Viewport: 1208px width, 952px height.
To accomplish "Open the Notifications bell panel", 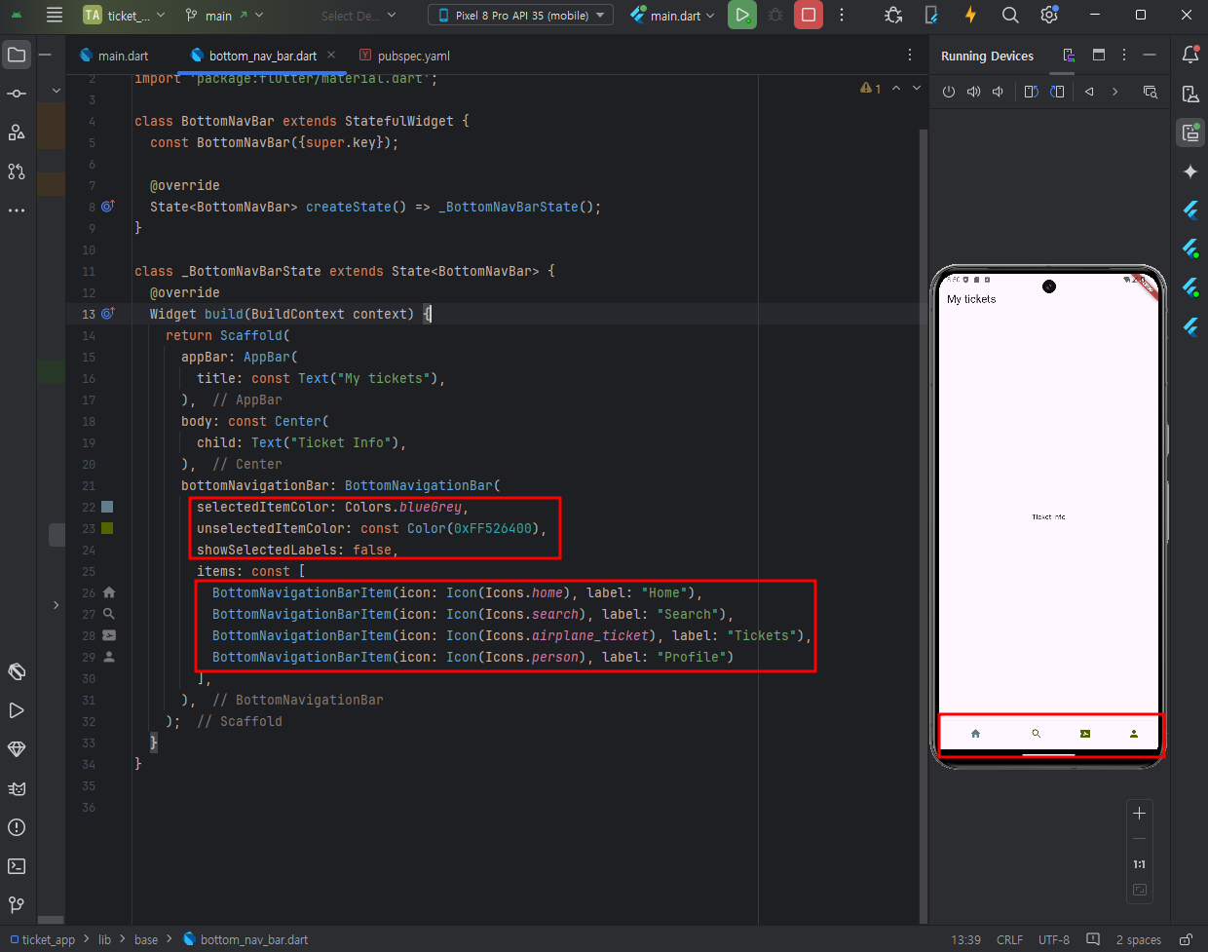I will click(x=1190, y=55).
